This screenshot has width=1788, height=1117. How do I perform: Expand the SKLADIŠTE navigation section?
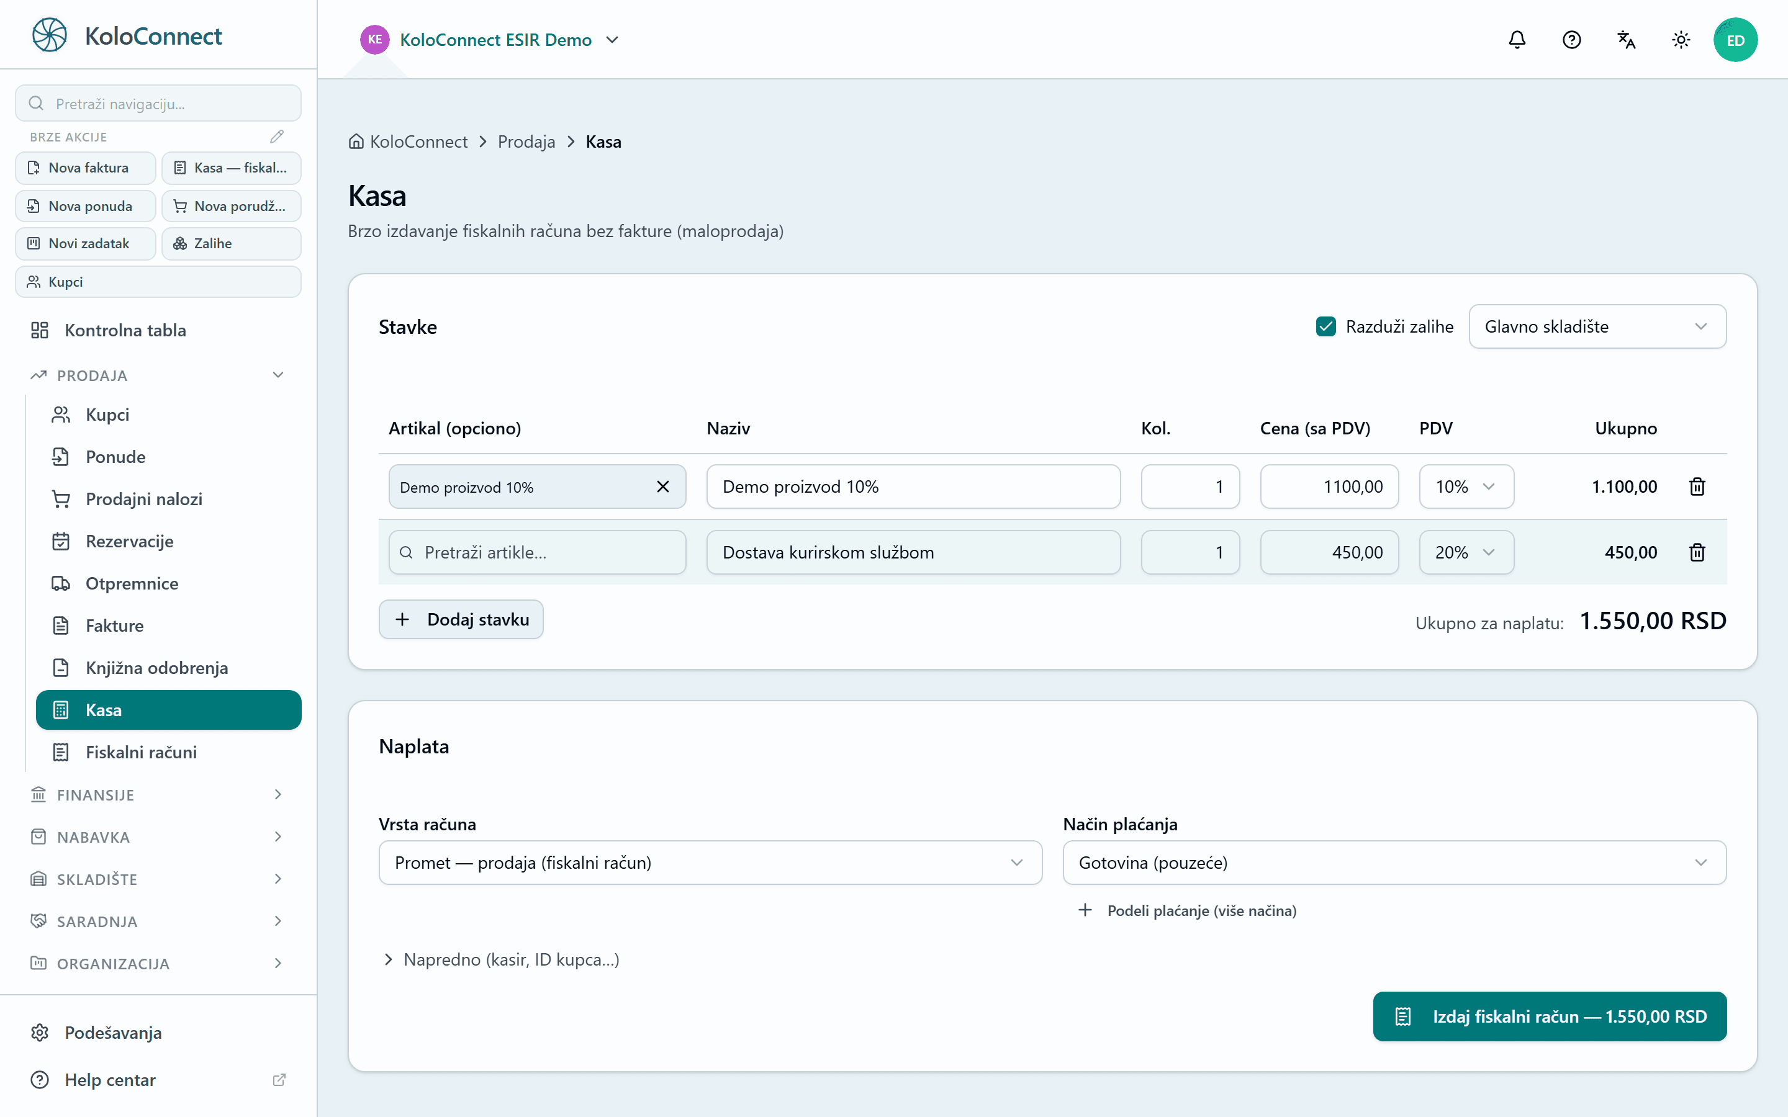click(158, 878)
